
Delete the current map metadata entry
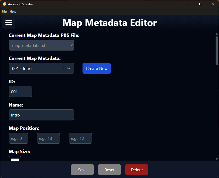click(x=136, y=170)
